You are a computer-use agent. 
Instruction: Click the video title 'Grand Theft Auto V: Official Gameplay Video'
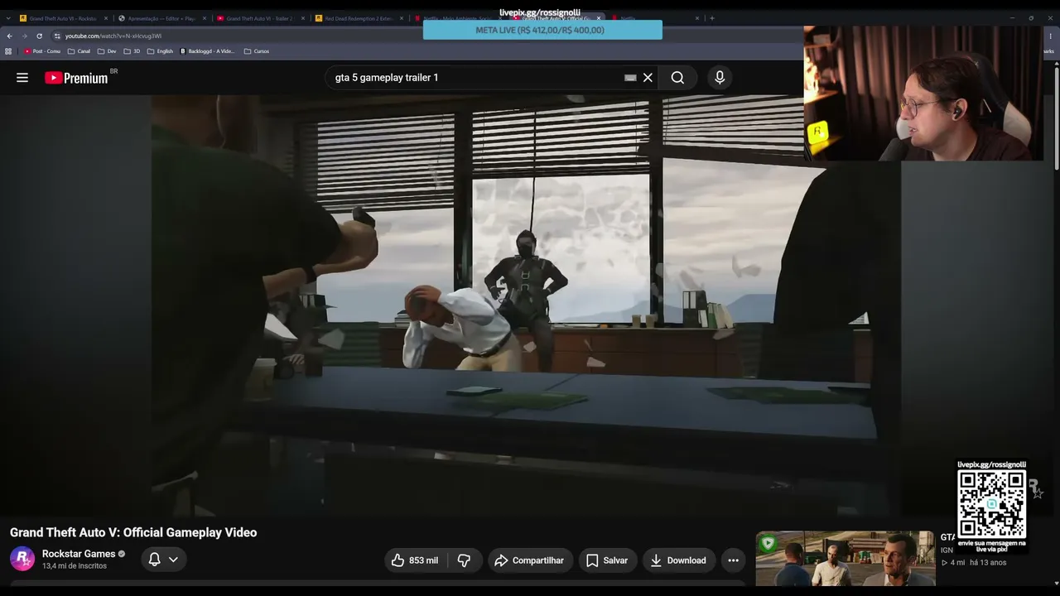tap(133, 532)
